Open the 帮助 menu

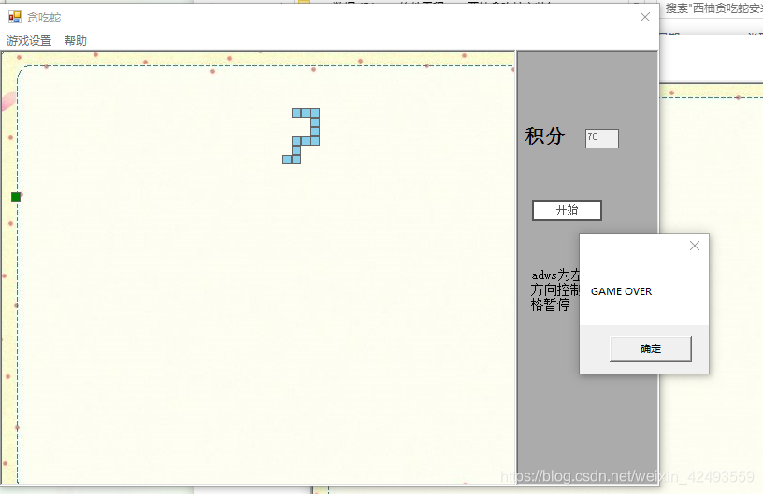(76, 41)
